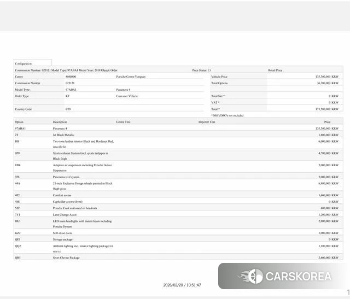Image resolution: width=350 pixels, height=299 pixels.
Task: Select 'Jet Black Metallic' description
Action: click(63, 135)
